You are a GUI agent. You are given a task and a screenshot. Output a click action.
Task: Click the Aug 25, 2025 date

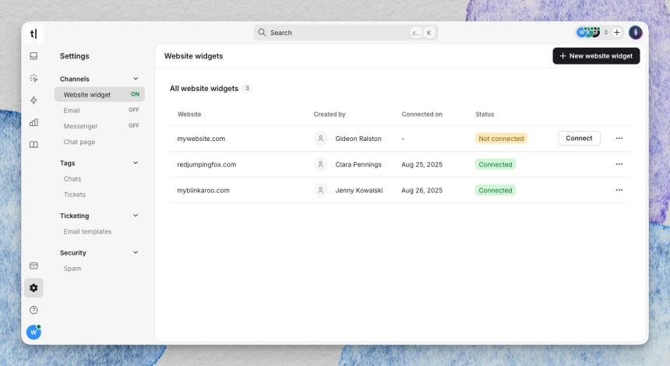click(421, 164)
